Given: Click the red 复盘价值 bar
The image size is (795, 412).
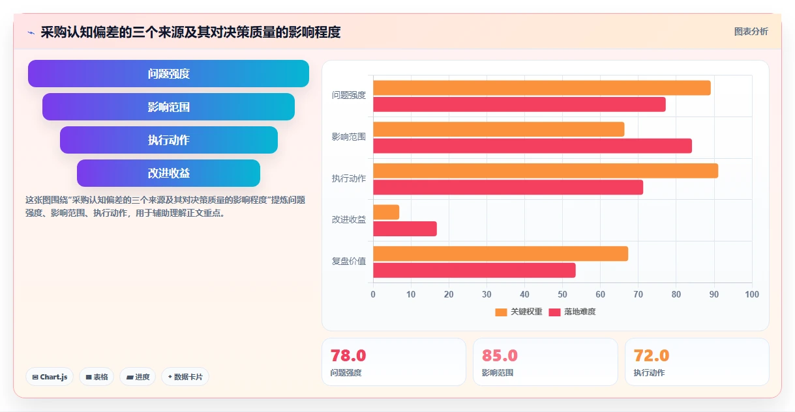Looking at the screenshot, I should click(474, 270).
